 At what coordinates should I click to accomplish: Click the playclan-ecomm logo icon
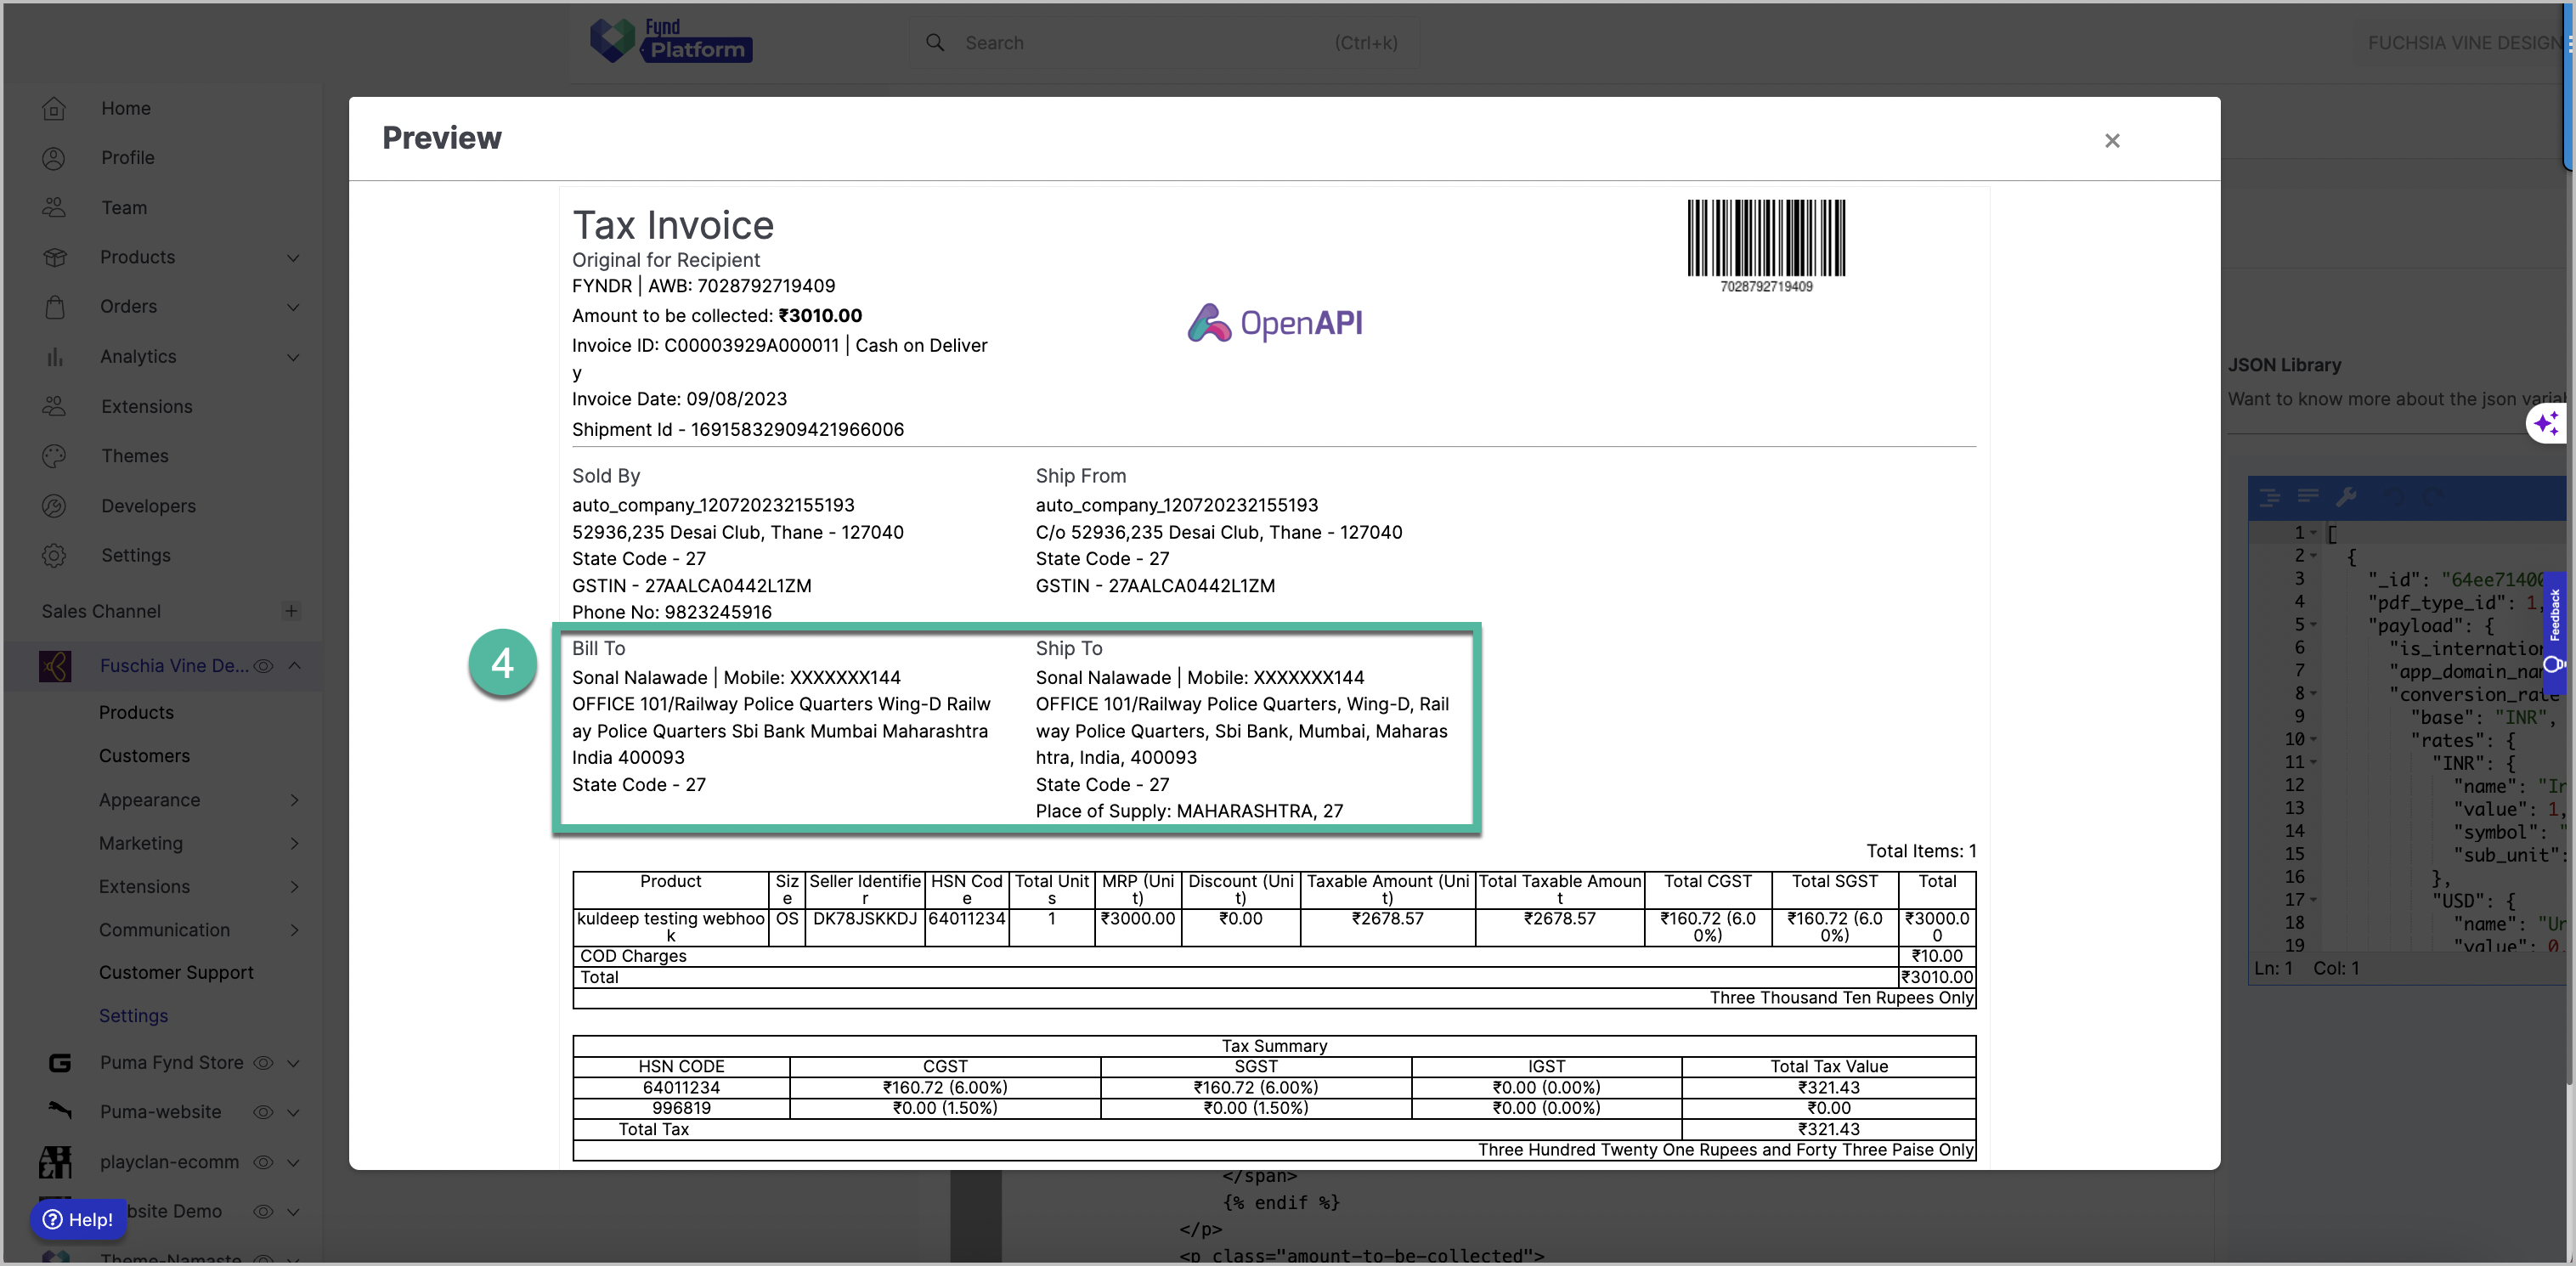(x=55, y=1161)
